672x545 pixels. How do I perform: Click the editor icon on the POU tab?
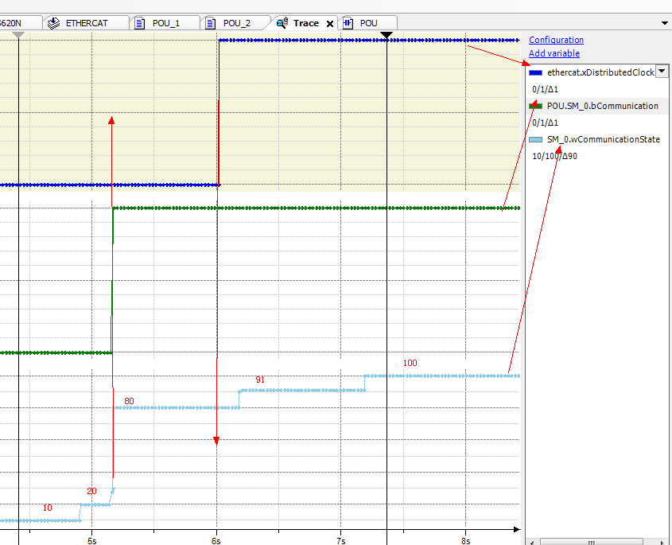347,23
